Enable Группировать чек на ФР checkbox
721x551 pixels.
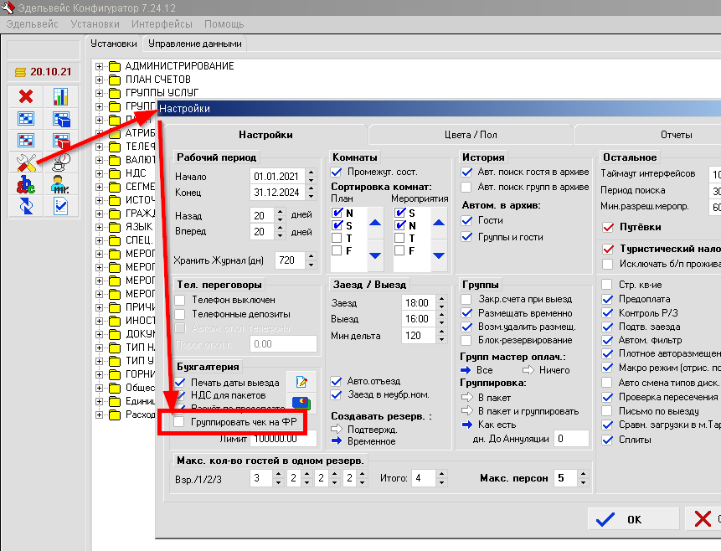[179, 422]
